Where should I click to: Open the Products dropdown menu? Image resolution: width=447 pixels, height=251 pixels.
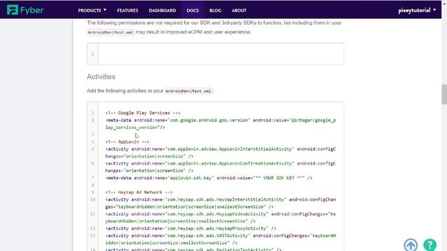[x=92, y=10]
